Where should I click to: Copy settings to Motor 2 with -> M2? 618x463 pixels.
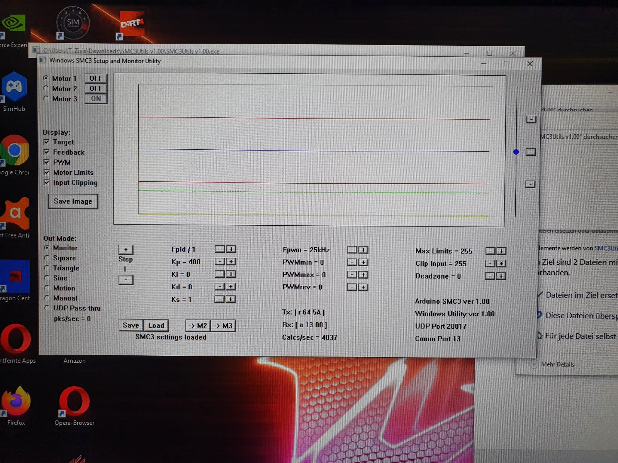[198, 326]
